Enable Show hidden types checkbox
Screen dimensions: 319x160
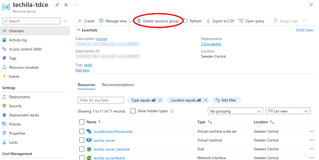pos(133,111)
